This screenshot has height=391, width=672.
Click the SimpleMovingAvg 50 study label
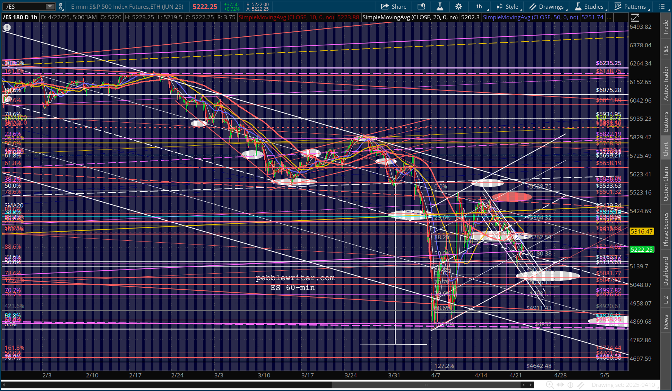pyautogui.click(x=530, y=17)
